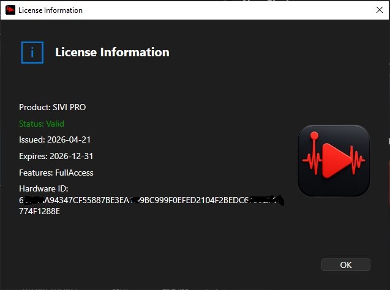The height and width of the screenshot is (290, 390).
Task: Click the title bar app icon
Action: pos(10,10)
